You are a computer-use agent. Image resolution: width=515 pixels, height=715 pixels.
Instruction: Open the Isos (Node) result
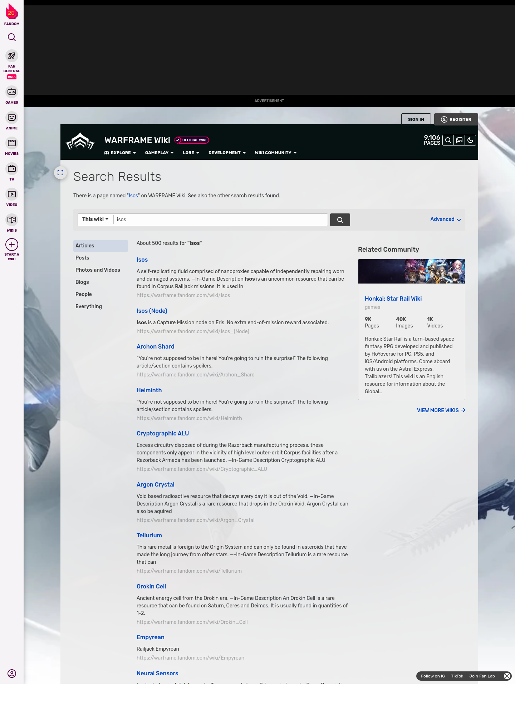[x=152, y=311]
